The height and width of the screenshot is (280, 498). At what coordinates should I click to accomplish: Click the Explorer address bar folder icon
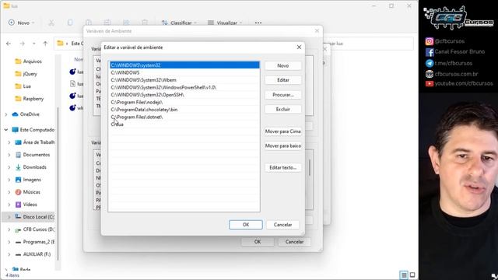[x=61, y=44]
